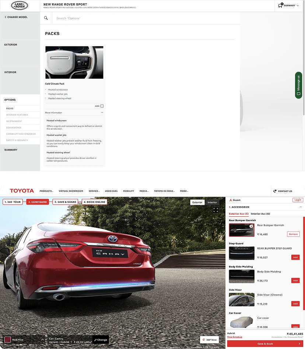Select Interior Acc (6) tab
The image size is (305, 349).
[x=260, y=214]
